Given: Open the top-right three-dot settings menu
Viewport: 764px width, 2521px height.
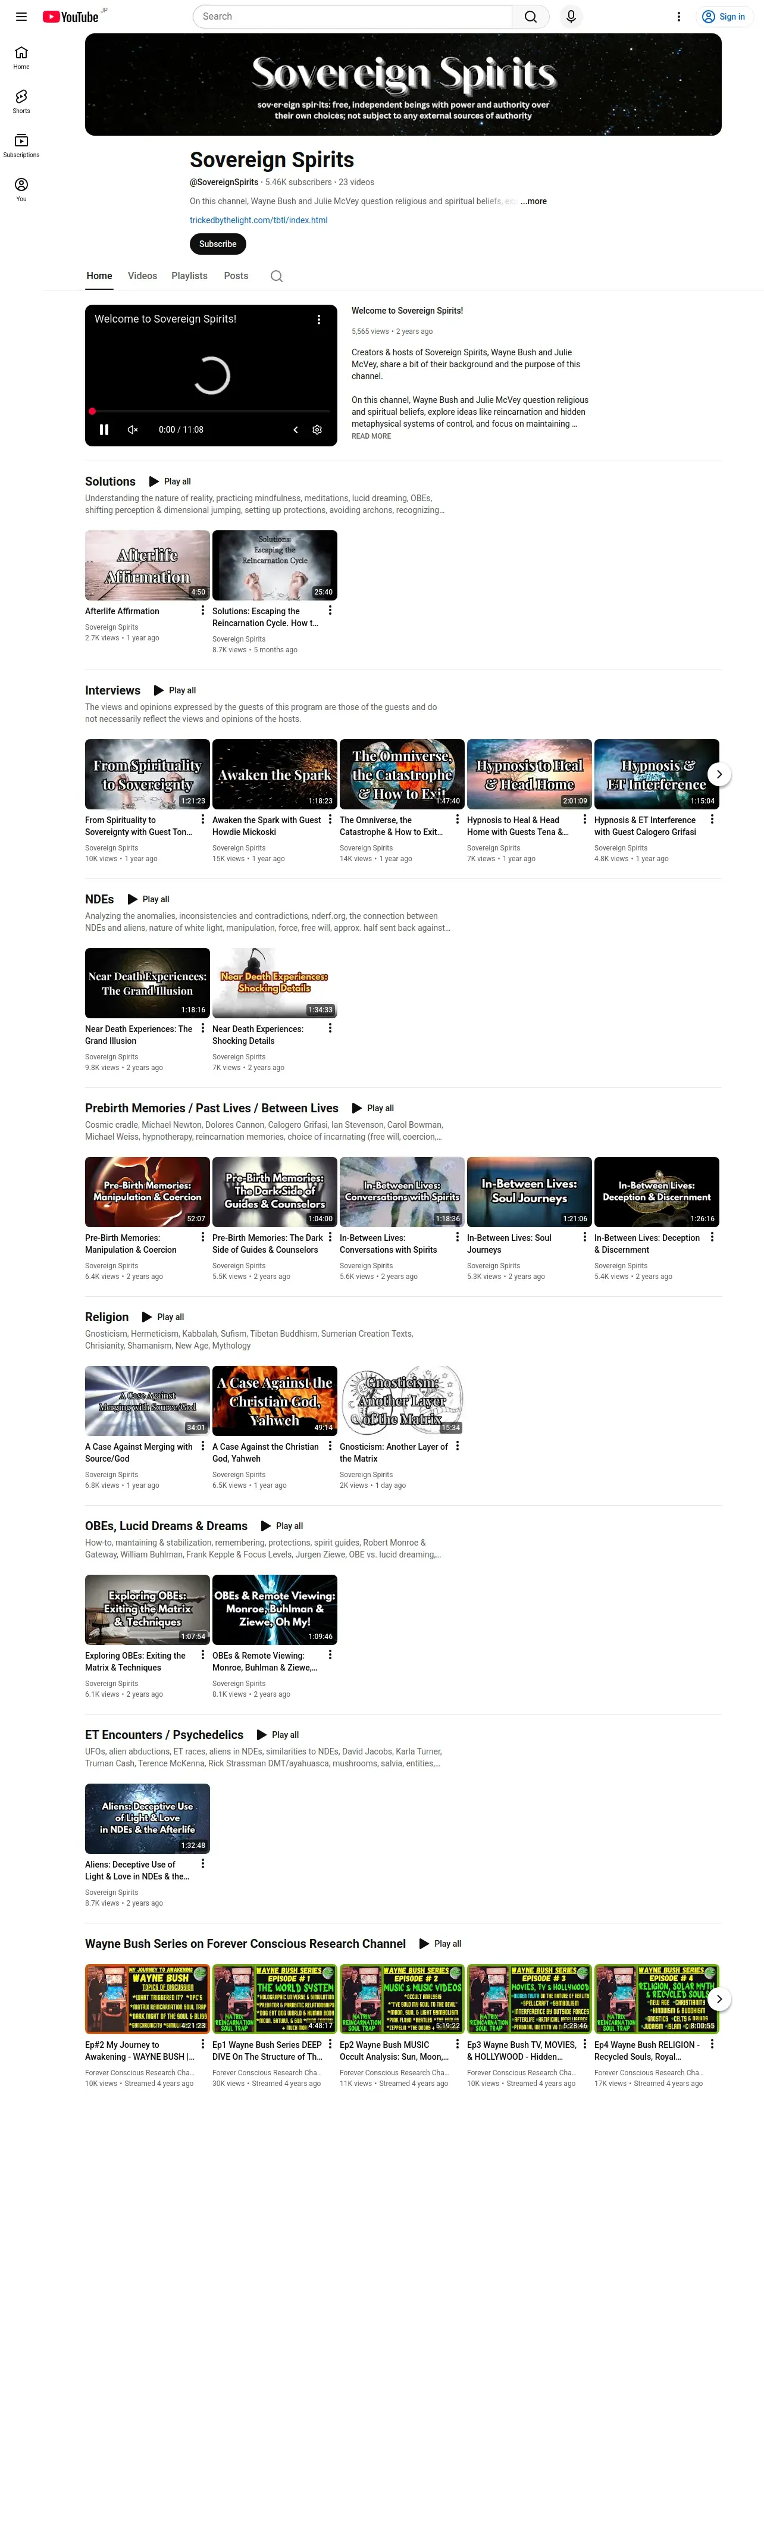Looking at the screenshot, I should point(678,17).
